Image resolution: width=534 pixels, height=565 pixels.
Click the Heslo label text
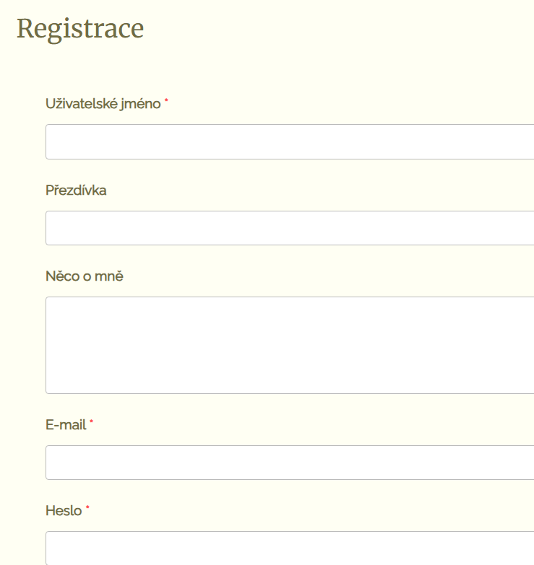[x=64, y=511]
